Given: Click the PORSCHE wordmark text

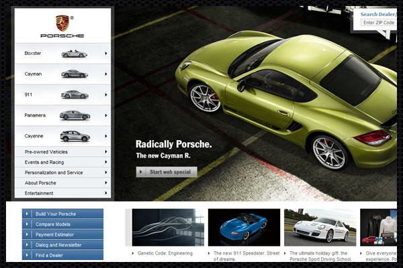Looking at the screenshot, I should tap(62, 36).
